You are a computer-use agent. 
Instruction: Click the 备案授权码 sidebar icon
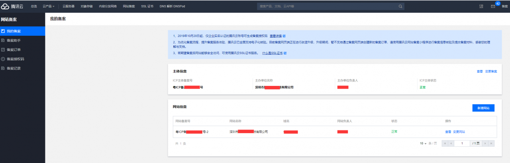[3, 59]
